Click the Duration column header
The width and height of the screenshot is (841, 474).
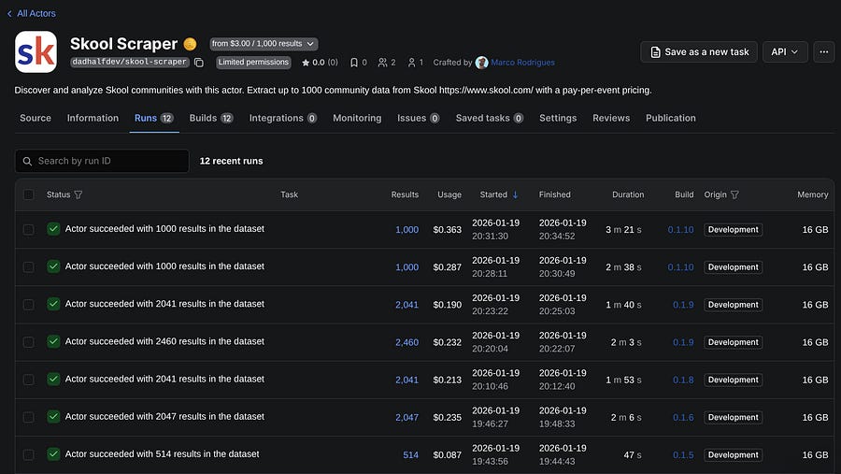pos(628,194)
